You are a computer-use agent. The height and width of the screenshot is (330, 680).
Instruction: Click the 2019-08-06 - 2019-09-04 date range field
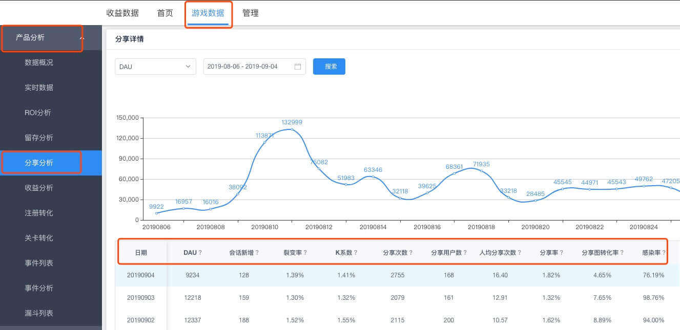pyautogui.click(x=255, y=67)
